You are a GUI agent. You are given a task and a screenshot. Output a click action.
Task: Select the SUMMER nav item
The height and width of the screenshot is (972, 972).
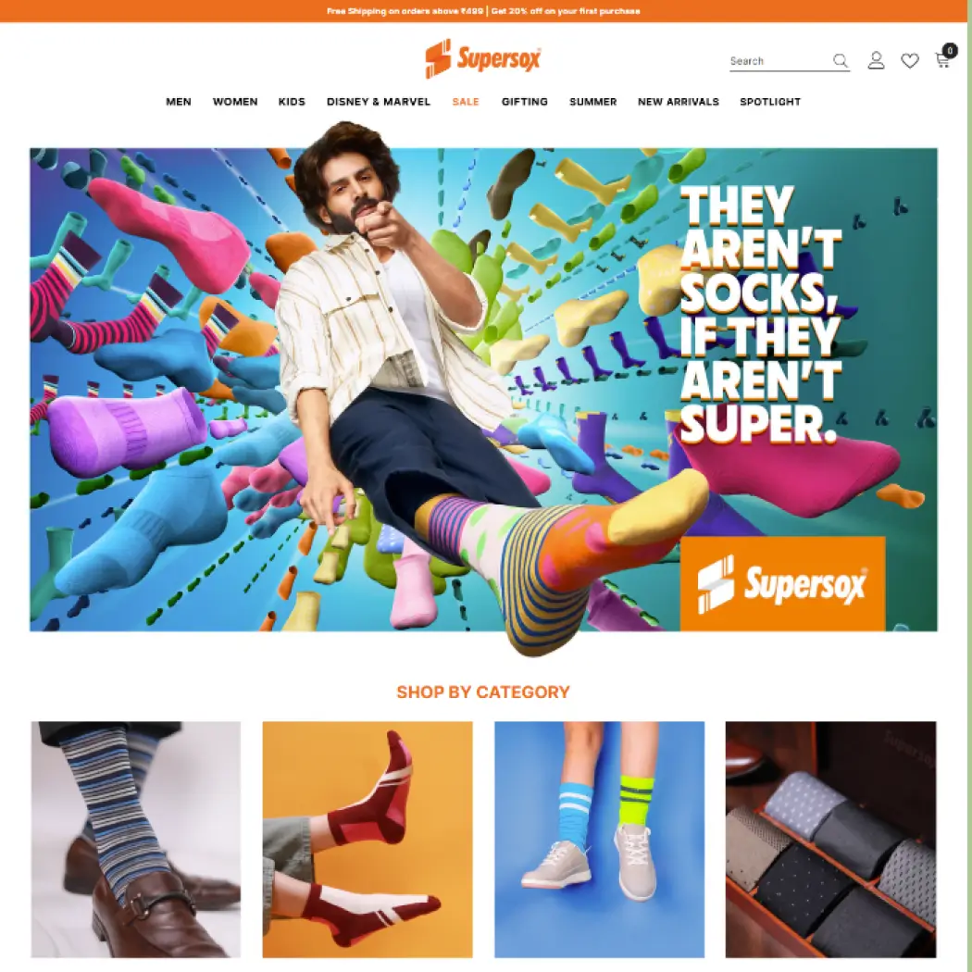[593, 102]
